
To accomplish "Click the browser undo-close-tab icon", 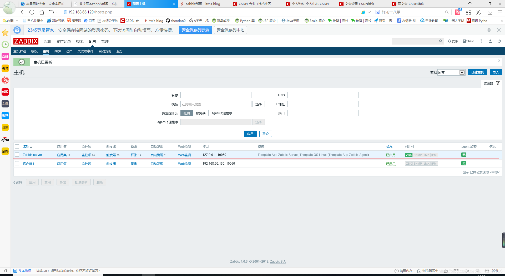I will 51,12.
